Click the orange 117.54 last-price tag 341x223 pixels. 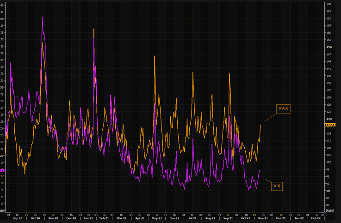point(329,125)
